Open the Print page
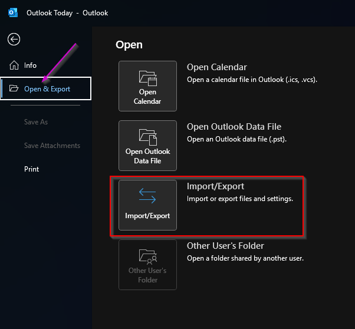The image size is (355, 329). tap(32, 169)
